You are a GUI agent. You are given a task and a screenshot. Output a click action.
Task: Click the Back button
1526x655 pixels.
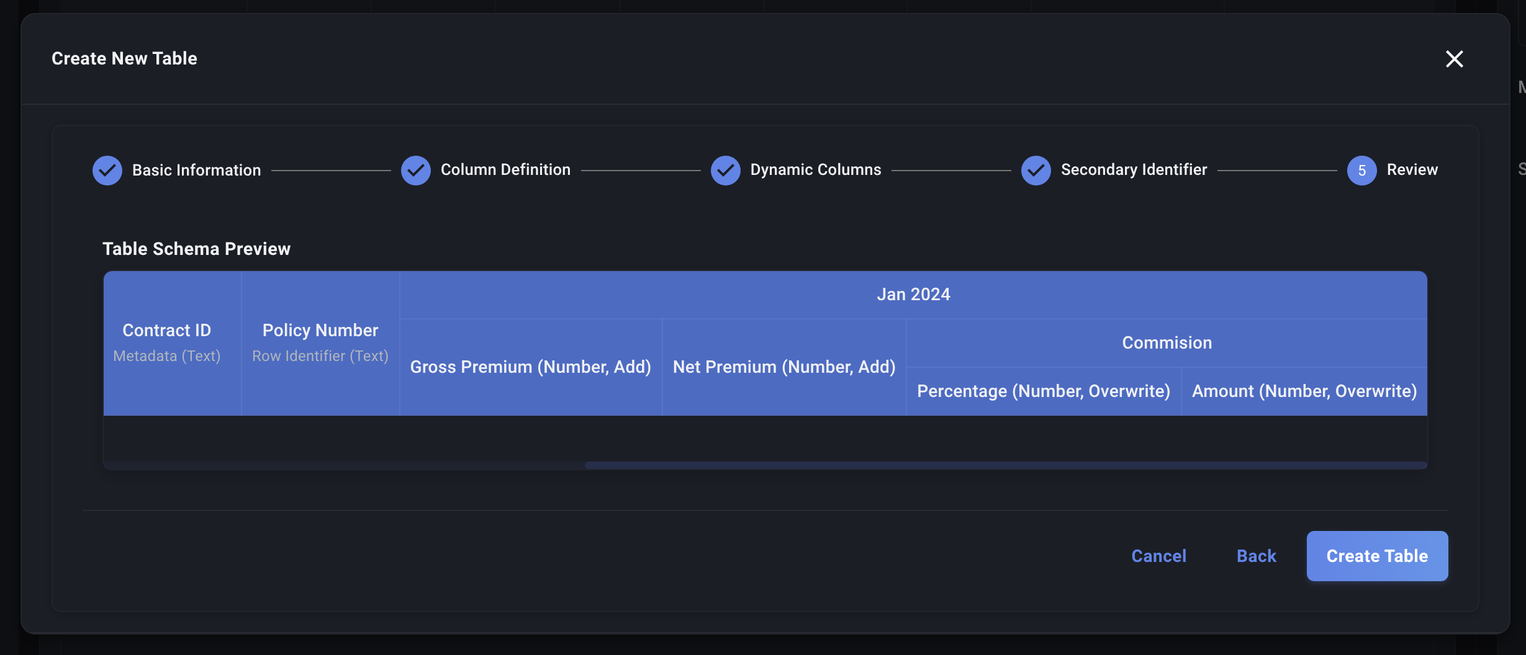[x=1257, y=556]
